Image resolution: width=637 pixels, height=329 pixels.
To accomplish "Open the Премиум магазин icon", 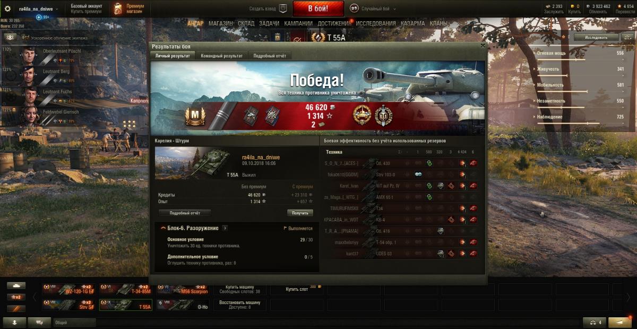I will click(x=118, y=8).
